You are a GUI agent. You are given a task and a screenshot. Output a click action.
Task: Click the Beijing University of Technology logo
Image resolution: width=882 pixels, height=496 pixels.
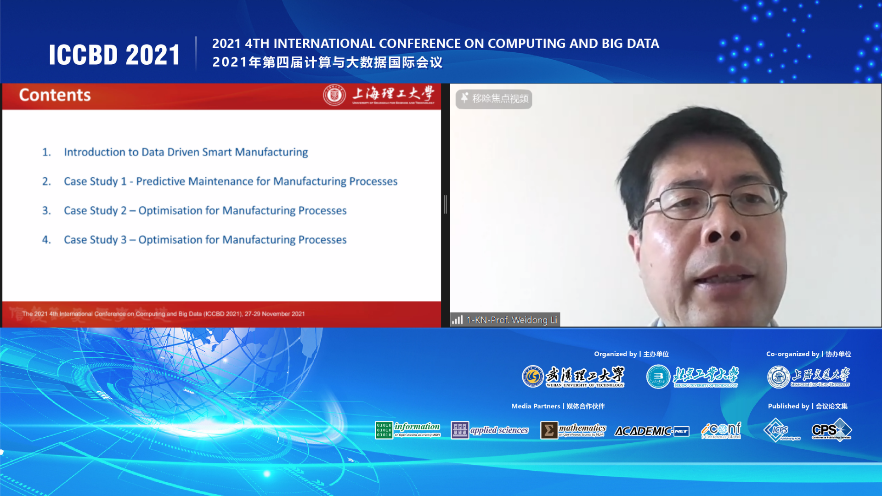point(692,377)
